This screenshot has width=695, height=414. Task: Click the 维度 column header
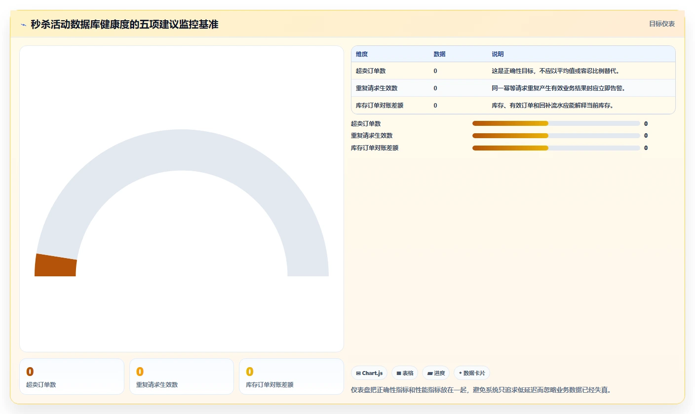pyautogui.click(x=362, y=54)
